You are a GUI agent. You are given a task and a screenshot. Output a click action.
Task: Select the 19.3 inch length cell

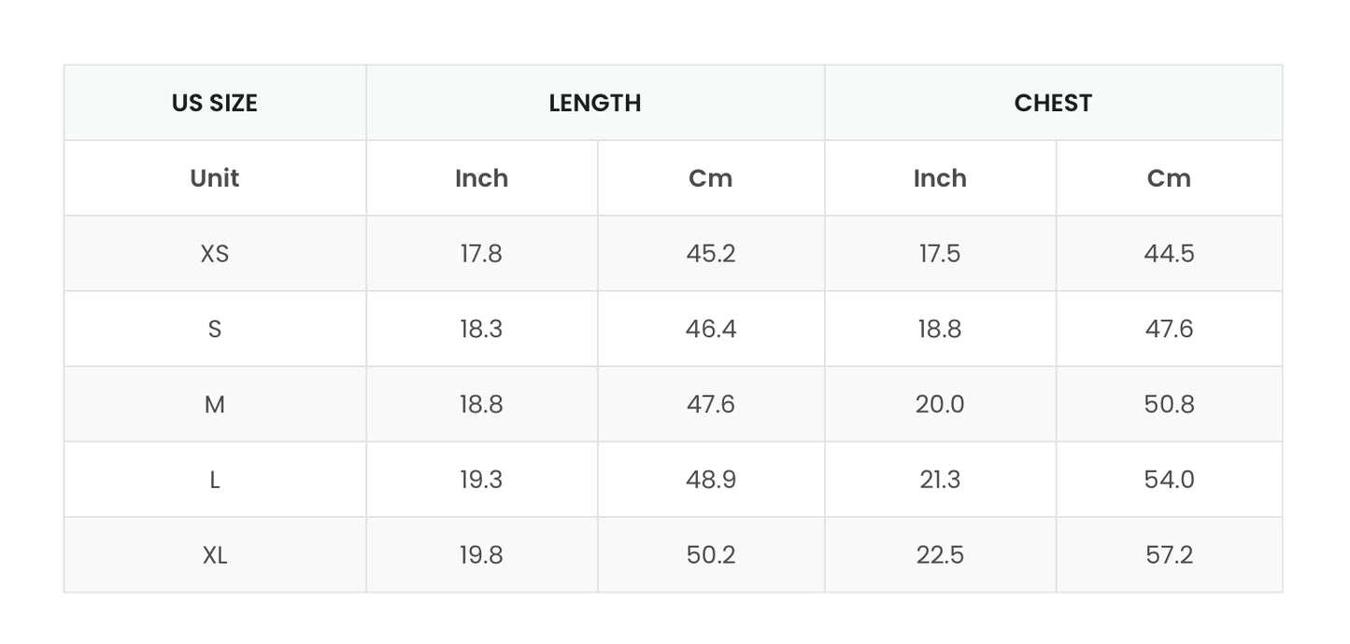481,480
